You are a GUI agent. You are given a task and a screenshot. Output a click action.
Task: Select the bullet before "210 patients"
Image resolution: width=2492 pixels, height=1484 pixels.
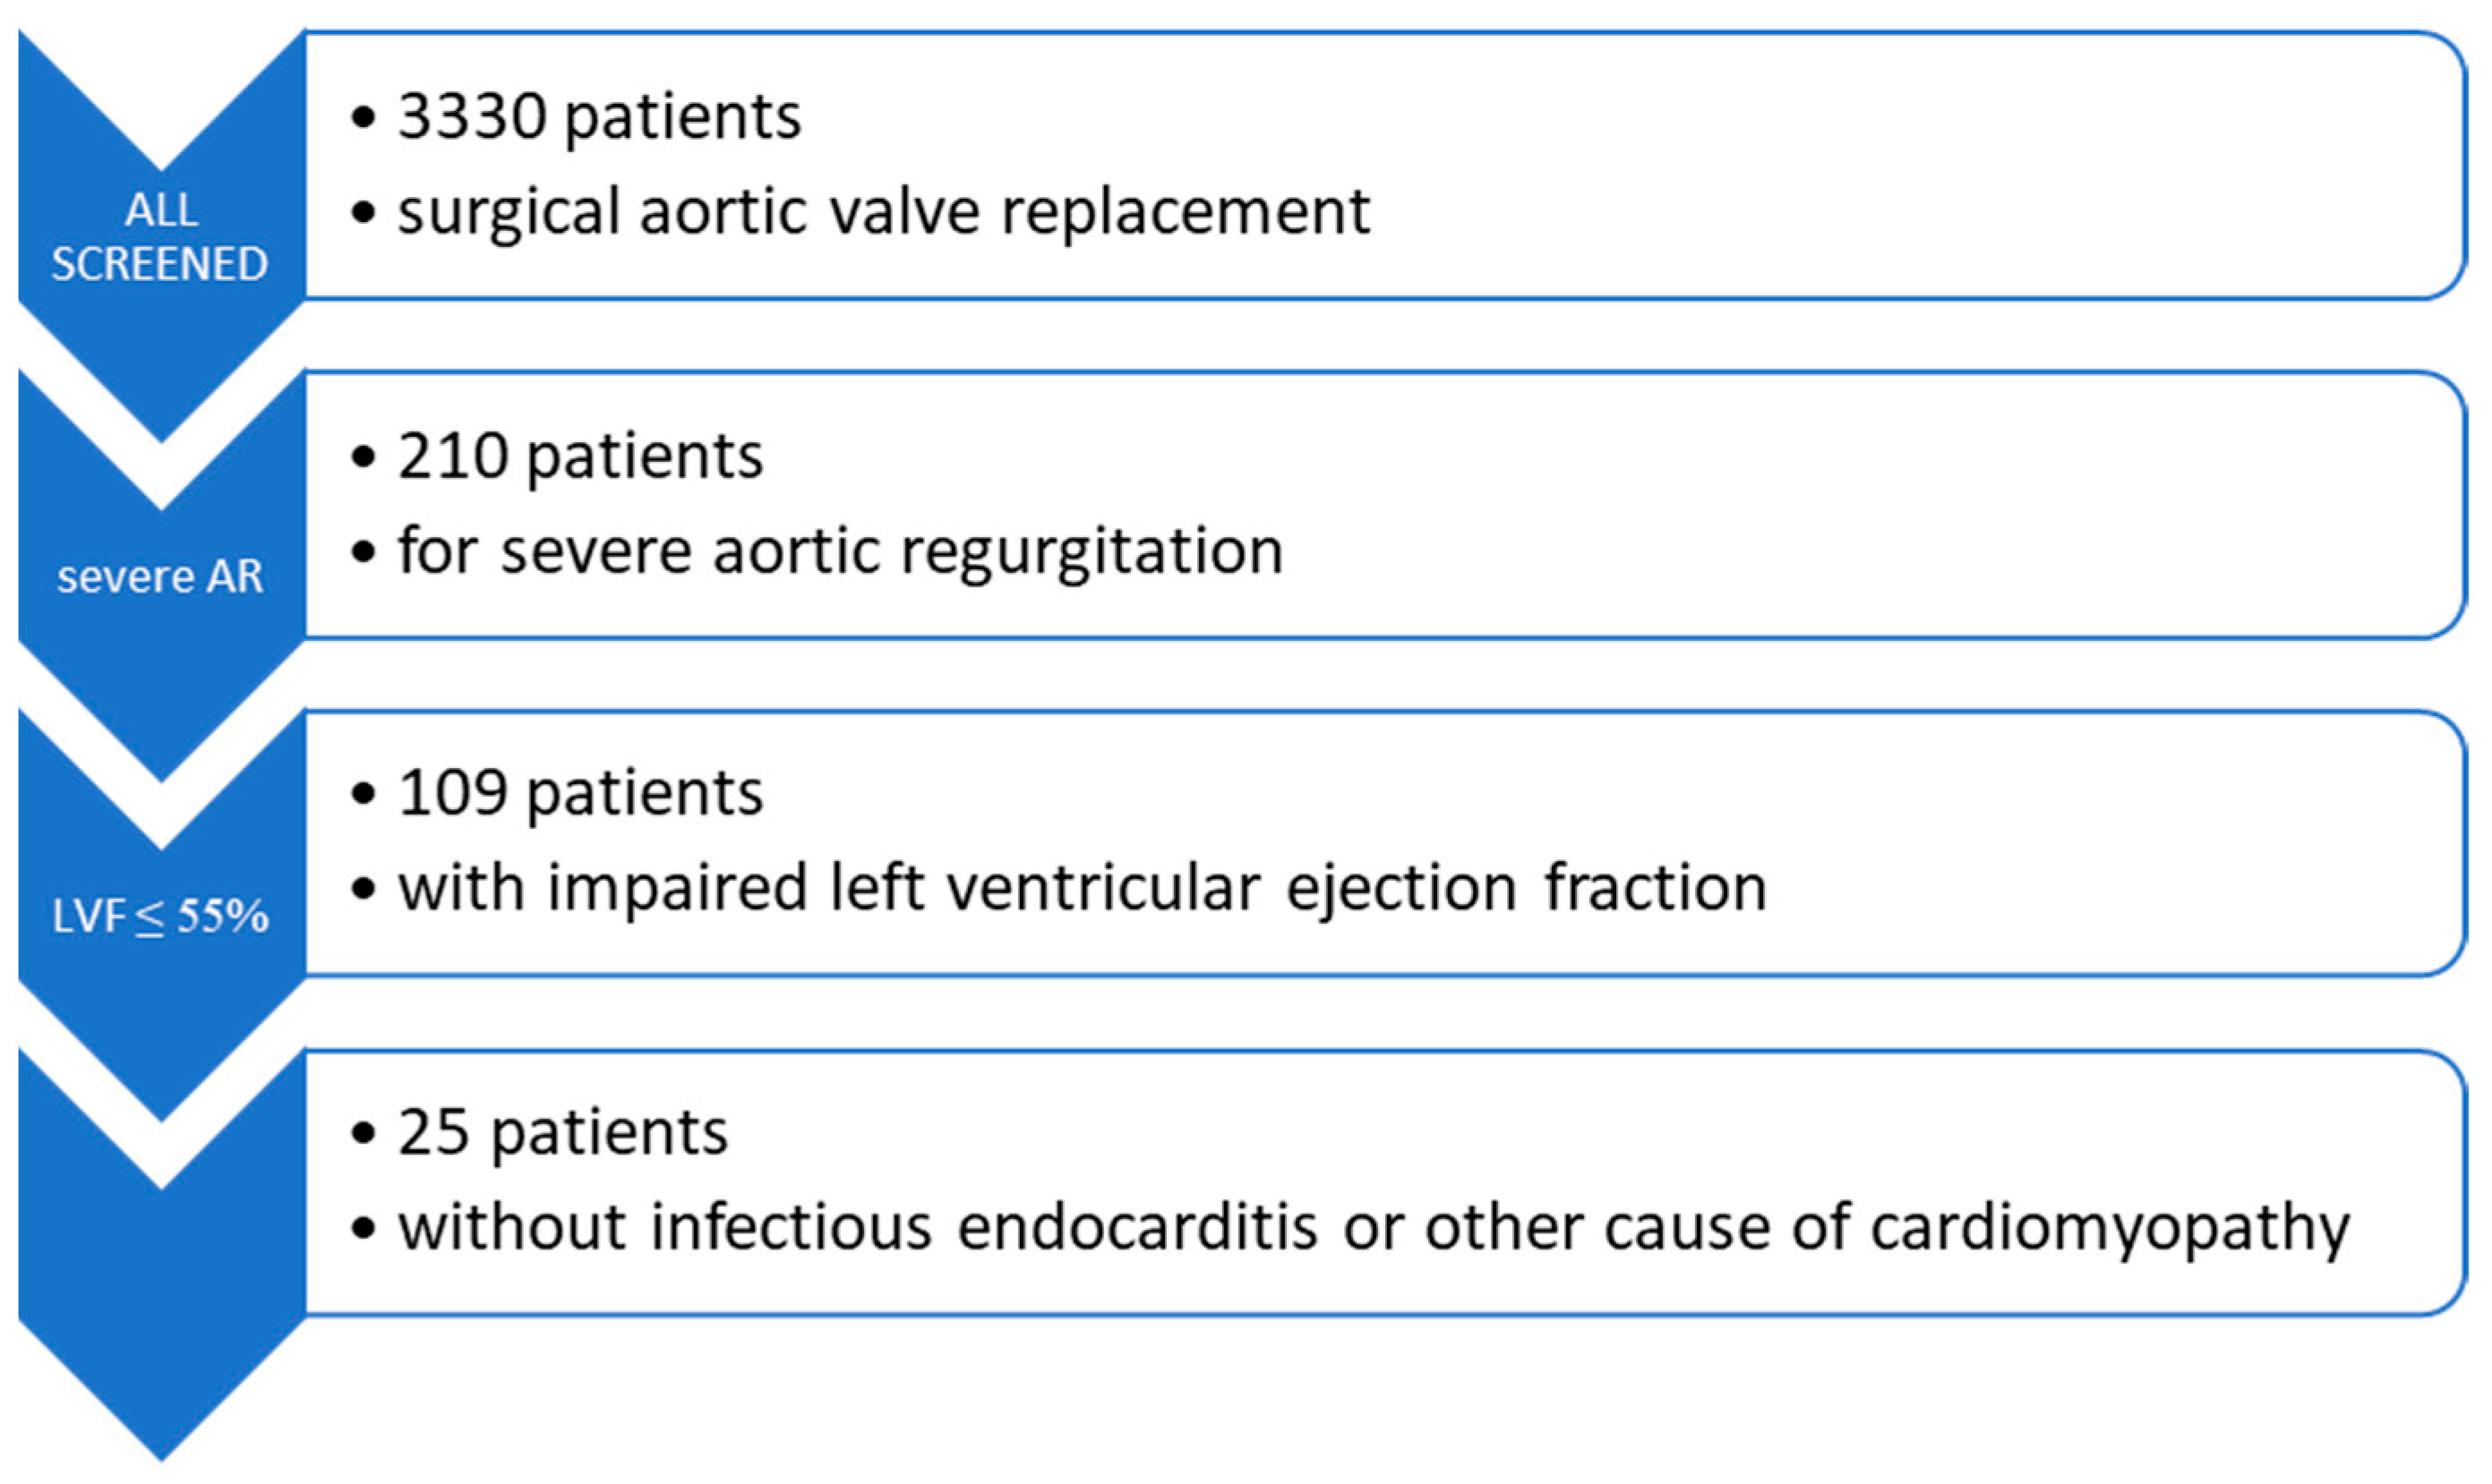click(x=364, y=458)
